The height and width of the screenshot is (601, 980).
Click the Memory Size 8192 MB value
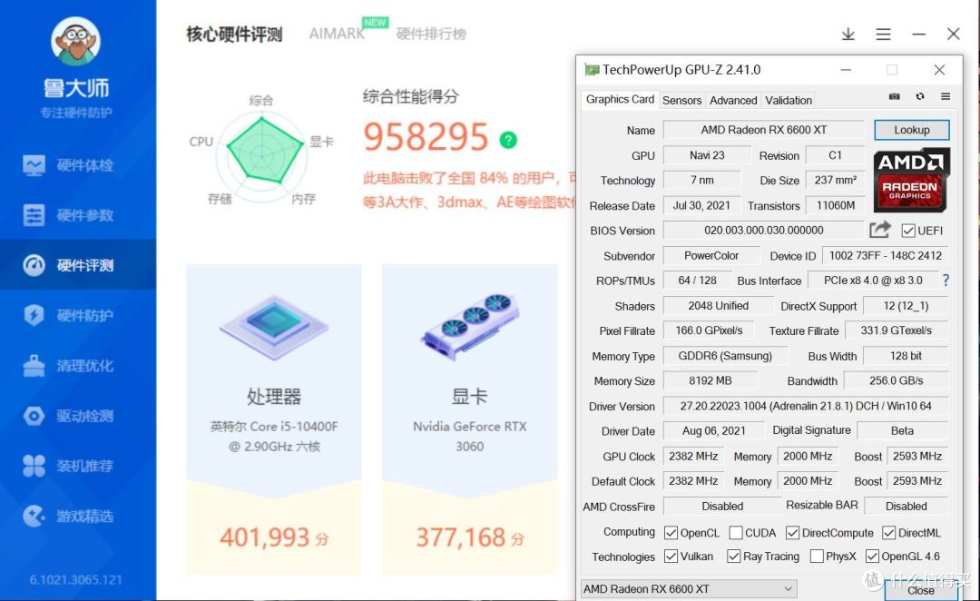[710, 380]
